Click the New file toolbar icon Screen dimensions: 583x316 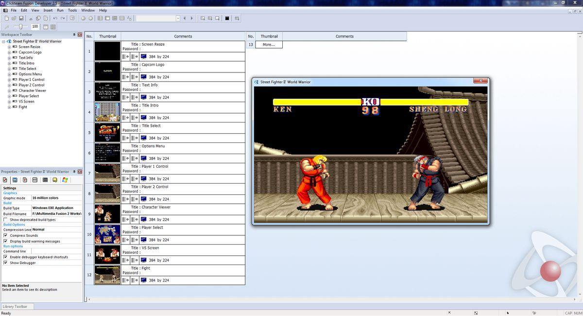coord(7,18)
